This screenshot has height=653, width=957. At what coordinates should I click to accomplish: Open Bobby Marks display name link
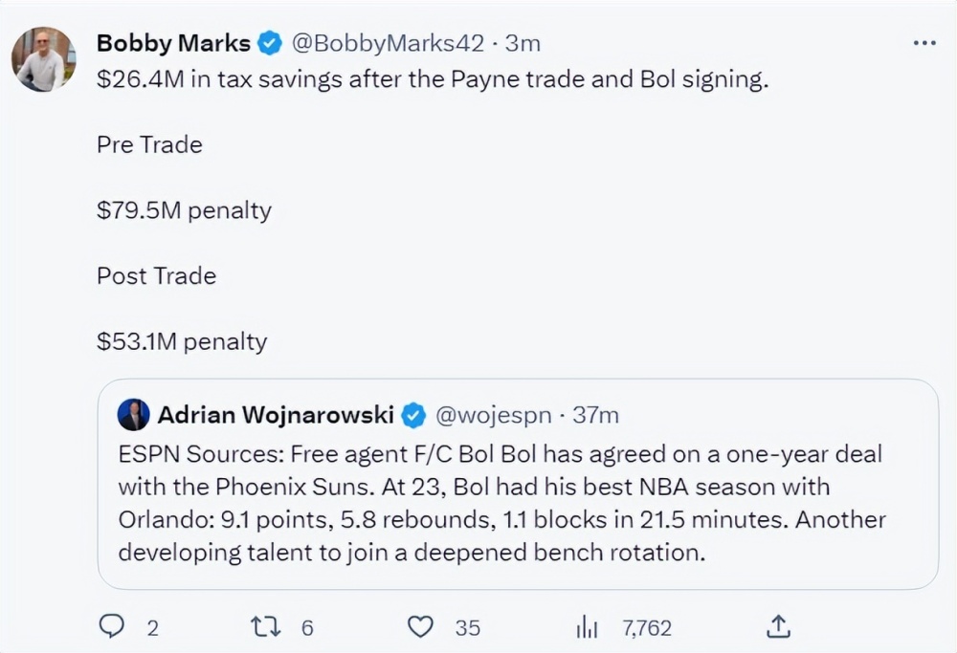click(173, 43)
